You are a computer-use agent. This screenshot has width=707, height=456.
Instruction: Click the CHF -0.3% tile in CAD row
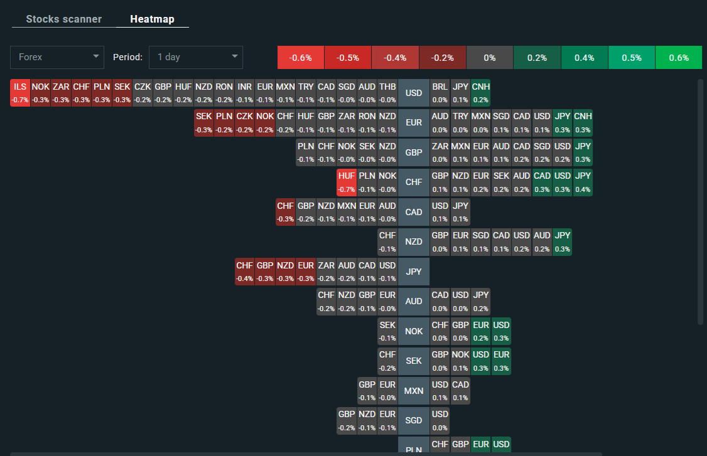pyautogui.click(x=286, y=212)
